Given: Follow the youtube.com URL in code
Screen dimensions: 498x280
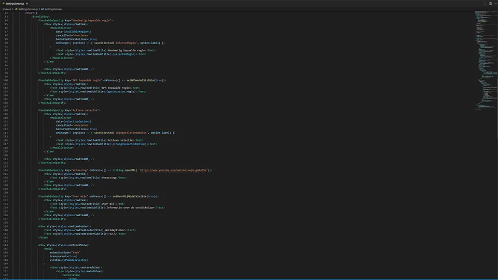Looking at the screenshot, I should (x=173, y=170).
